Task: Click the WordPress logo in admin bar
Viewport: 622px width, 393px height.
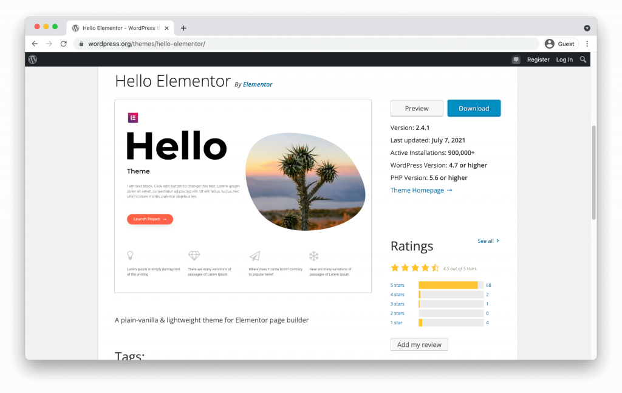Action: [33, 60]
